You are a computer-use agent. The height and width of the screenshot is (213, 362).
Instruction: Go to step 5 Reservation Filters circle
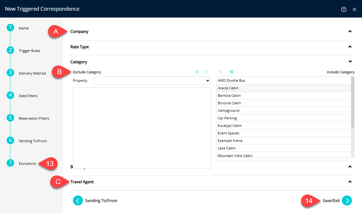[10, 118]
